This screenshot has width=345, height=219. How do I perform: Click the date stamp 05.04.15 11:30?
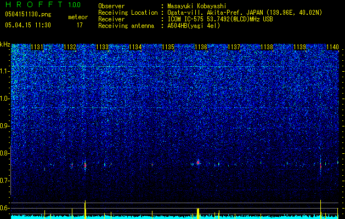[x=28, y=25]
